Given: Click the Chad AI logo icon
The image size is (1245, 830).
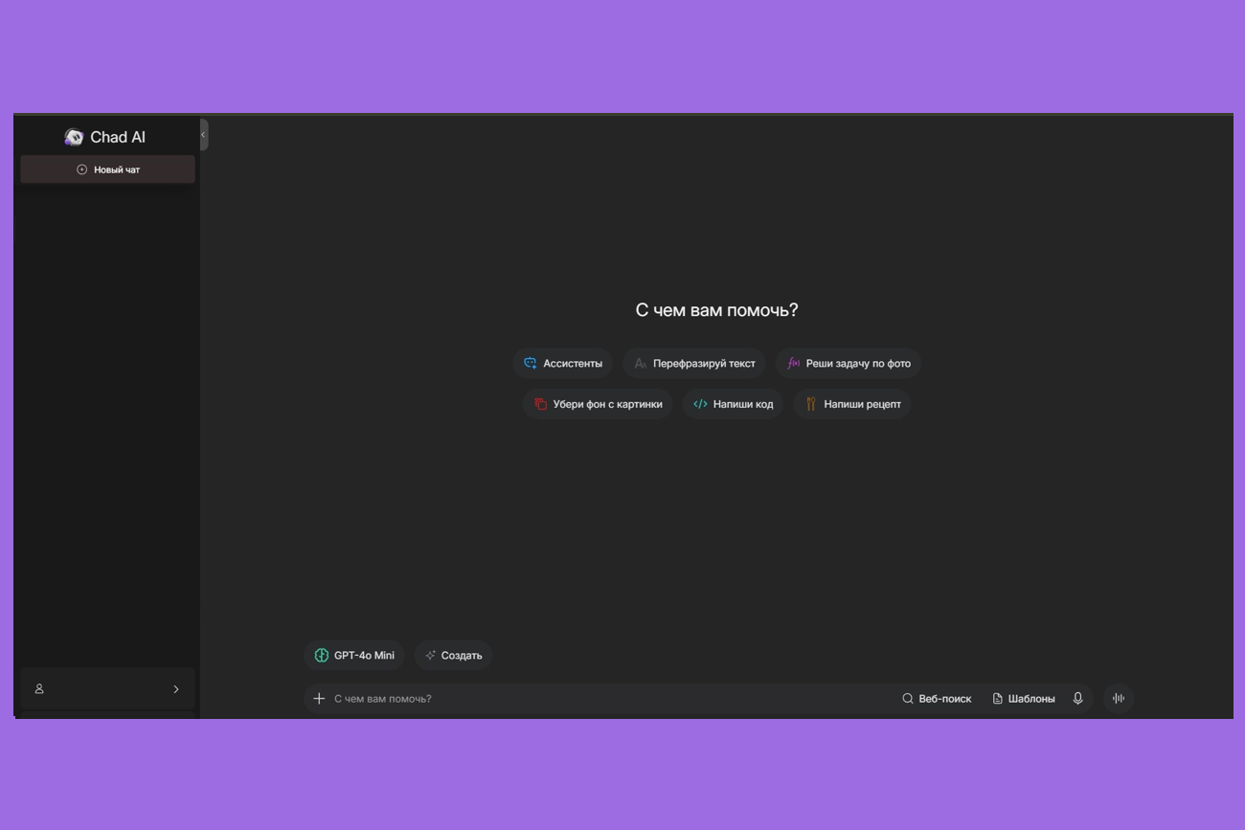Looking at the screenshot, I should [74, 137].
